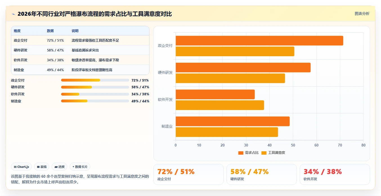381x196 pixels.
Task: Click the 政企交付 progress bar
Action: click(x=95, y=80)
